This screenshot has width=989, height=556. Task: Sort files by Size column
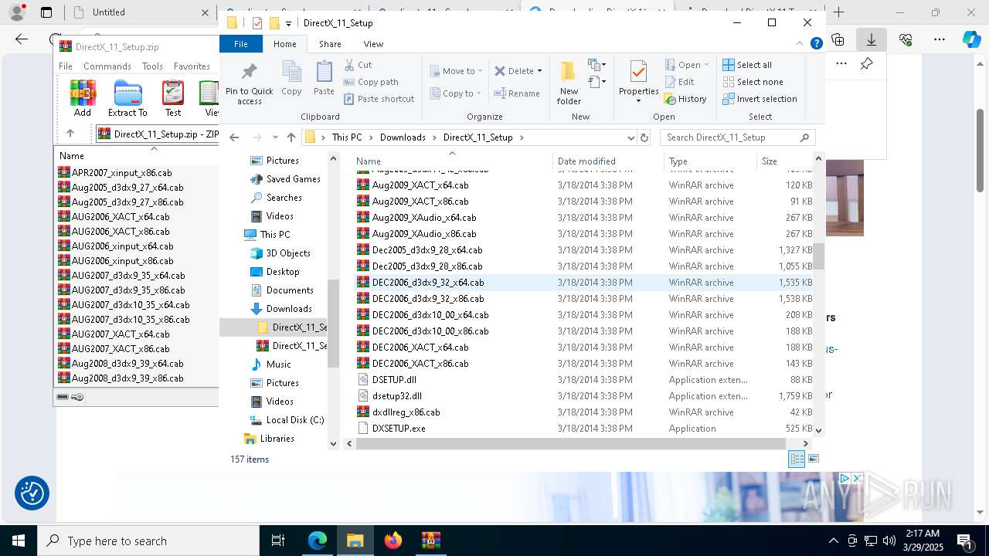pos(784,161)
